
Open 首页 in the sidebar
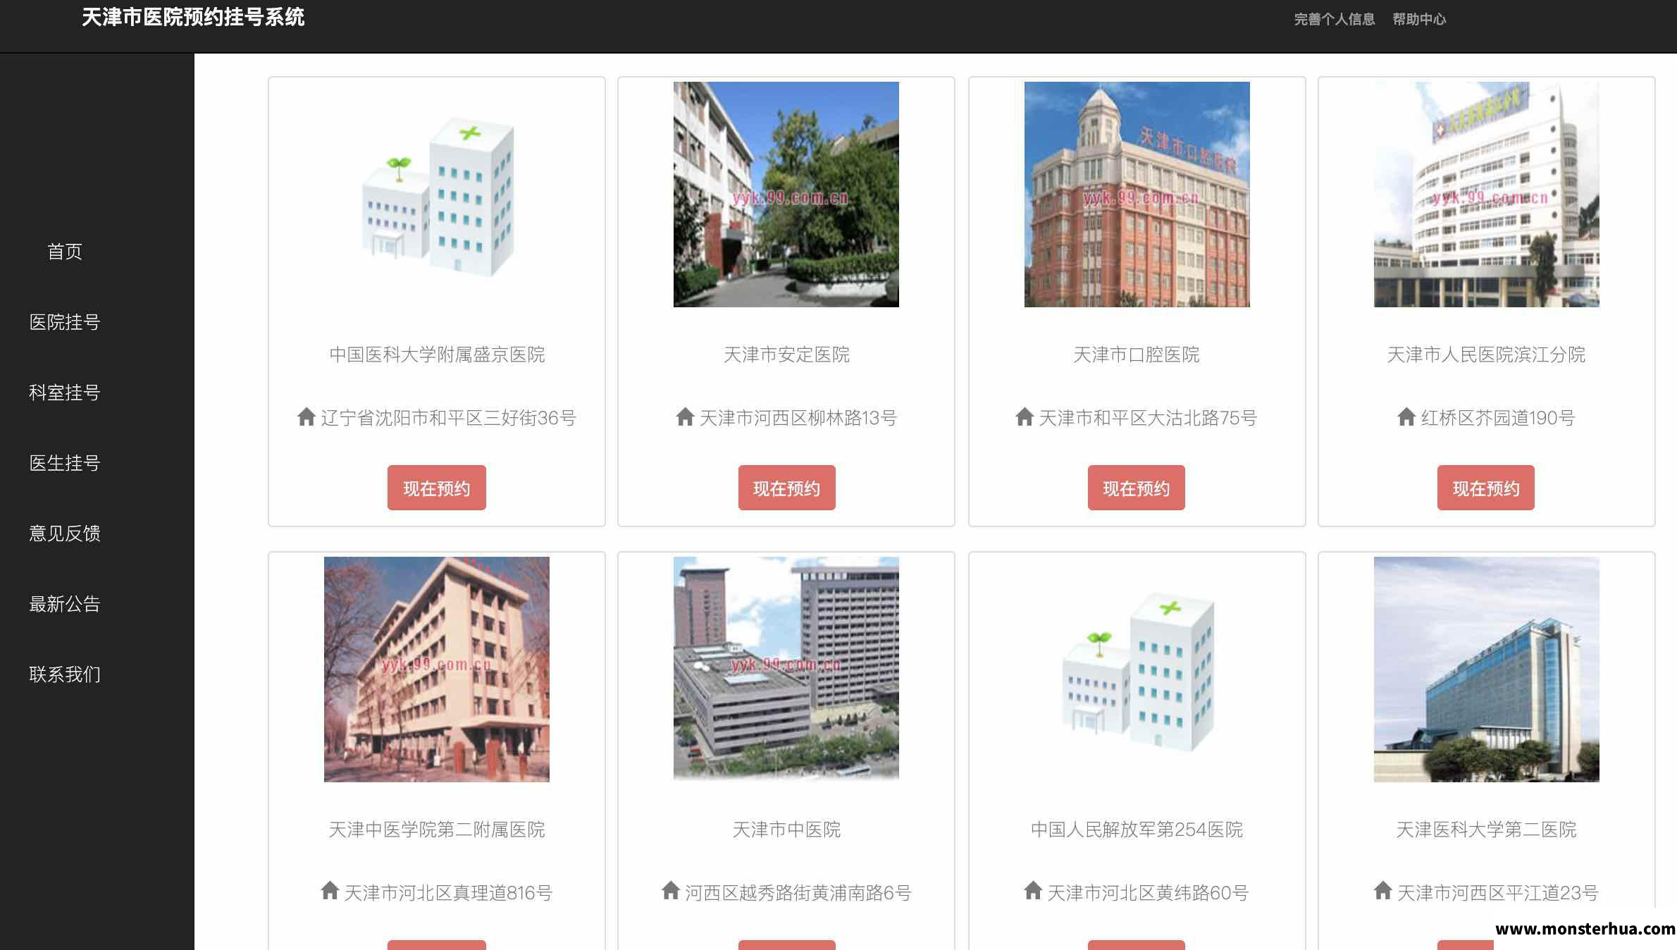65,252
